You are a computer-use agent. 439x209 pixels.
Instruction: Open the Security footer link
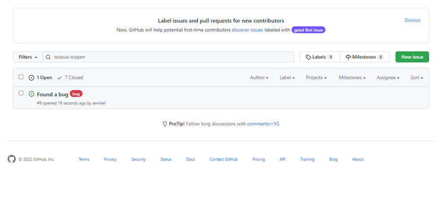point(139,160)
